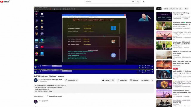The height and width of the screenshot is (107, 191).
Task: Click the fox icon in the ETM window
Action: click(x=113, y=42)
